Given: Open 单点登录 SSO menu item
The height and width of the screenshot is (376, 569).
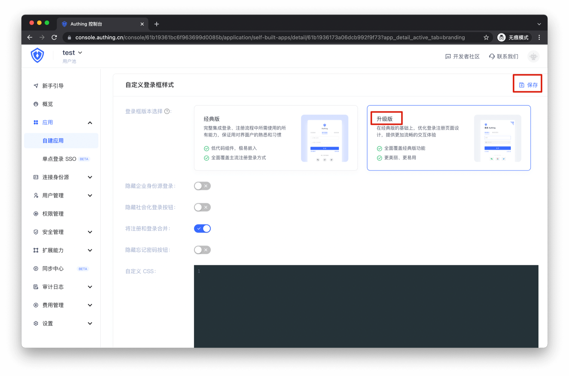Looking at the screenshot, I should click(x=59, y=159).
